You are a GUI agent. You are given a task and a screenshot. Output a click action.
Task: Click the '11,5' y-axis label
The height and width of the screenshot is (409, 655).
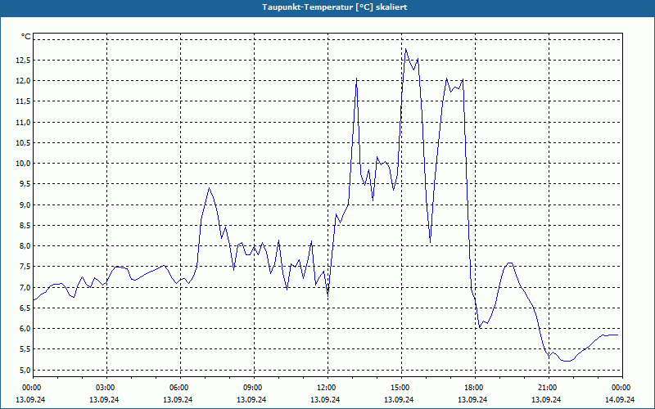coord(23,101)
